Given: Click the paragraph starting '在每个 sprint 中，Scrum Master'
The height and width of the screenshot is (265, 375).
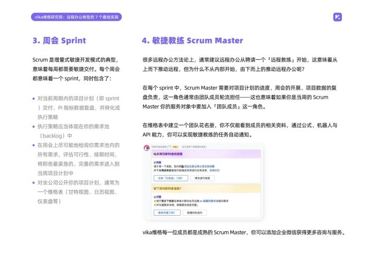Looking at the screenshot, I should tap(239, 97).
